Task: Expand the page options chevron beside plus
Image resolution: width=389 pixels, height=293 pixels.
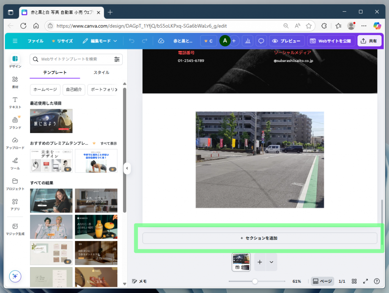Action: pyautogui.click(x=271, y=262)
